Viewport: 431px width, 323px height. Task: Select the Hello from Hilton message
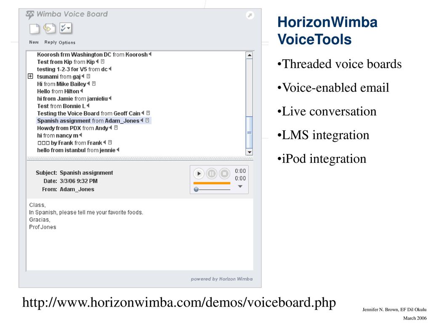pos(60,91)
